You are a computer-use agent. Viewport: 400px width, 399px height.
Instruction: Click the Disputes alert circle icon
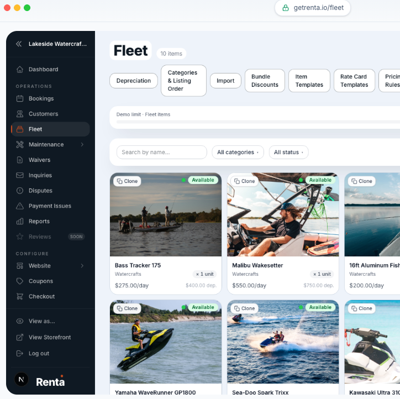pos(20,191)
